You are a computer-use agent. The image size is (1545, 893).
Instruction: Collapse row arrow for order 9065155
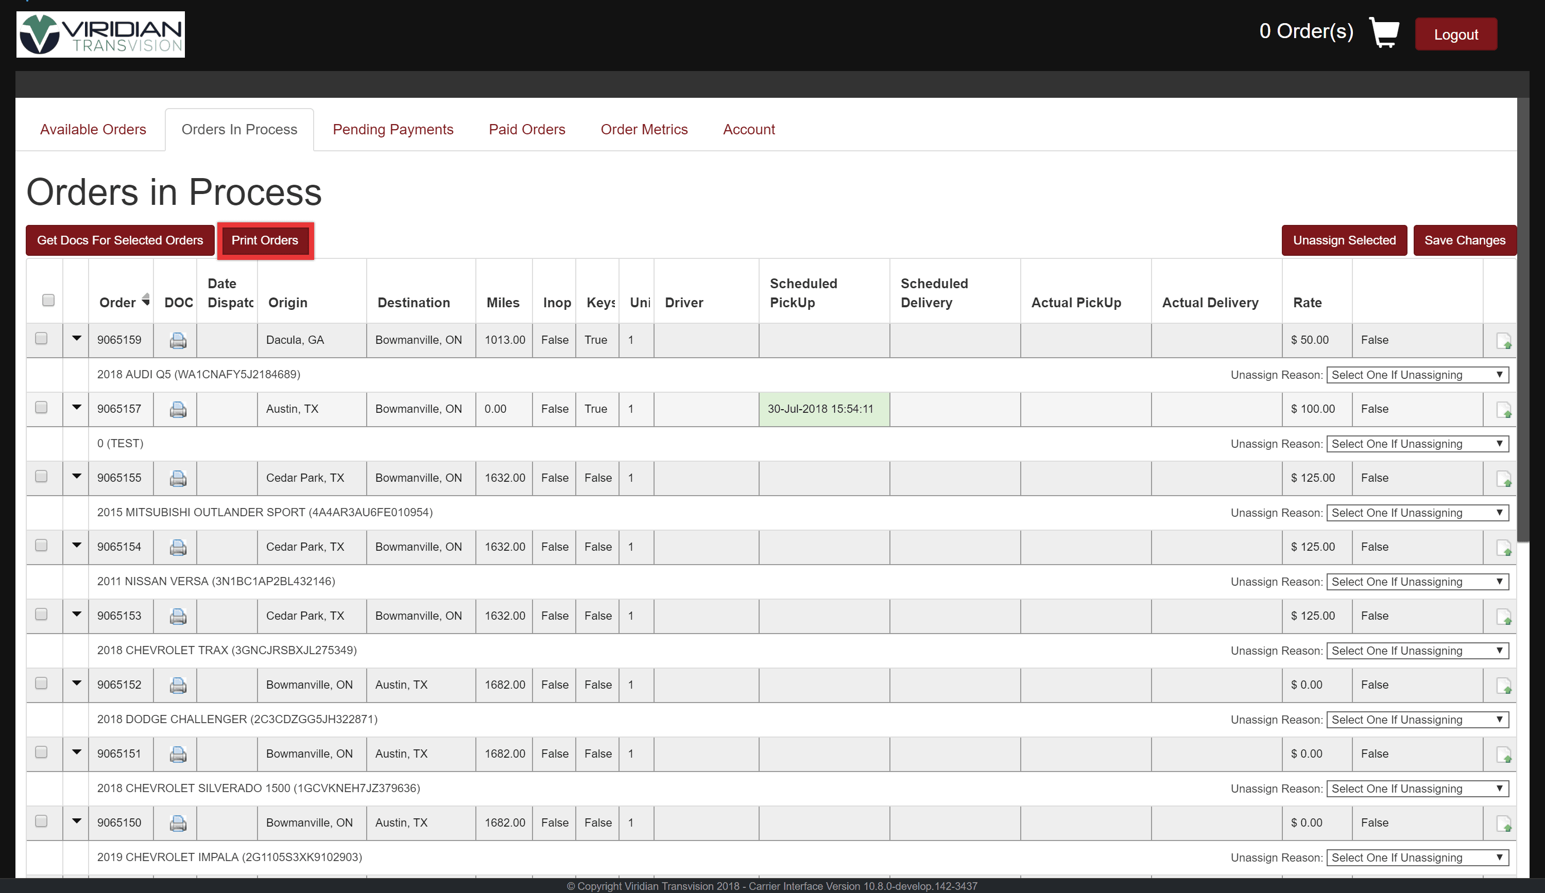[x=77, y=476]
